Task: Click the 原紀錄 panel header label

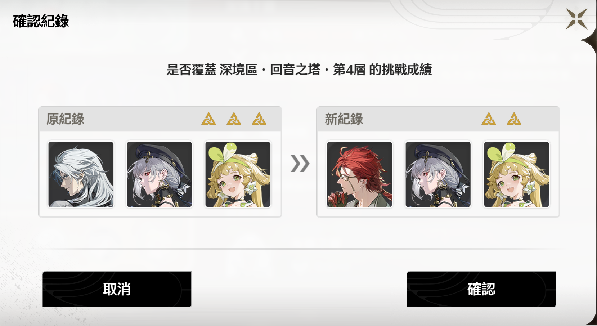Action: point(65,119)
